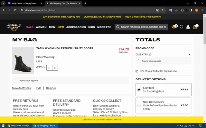
Task: Select Standard delivery radio button
Action: point(139,90)
